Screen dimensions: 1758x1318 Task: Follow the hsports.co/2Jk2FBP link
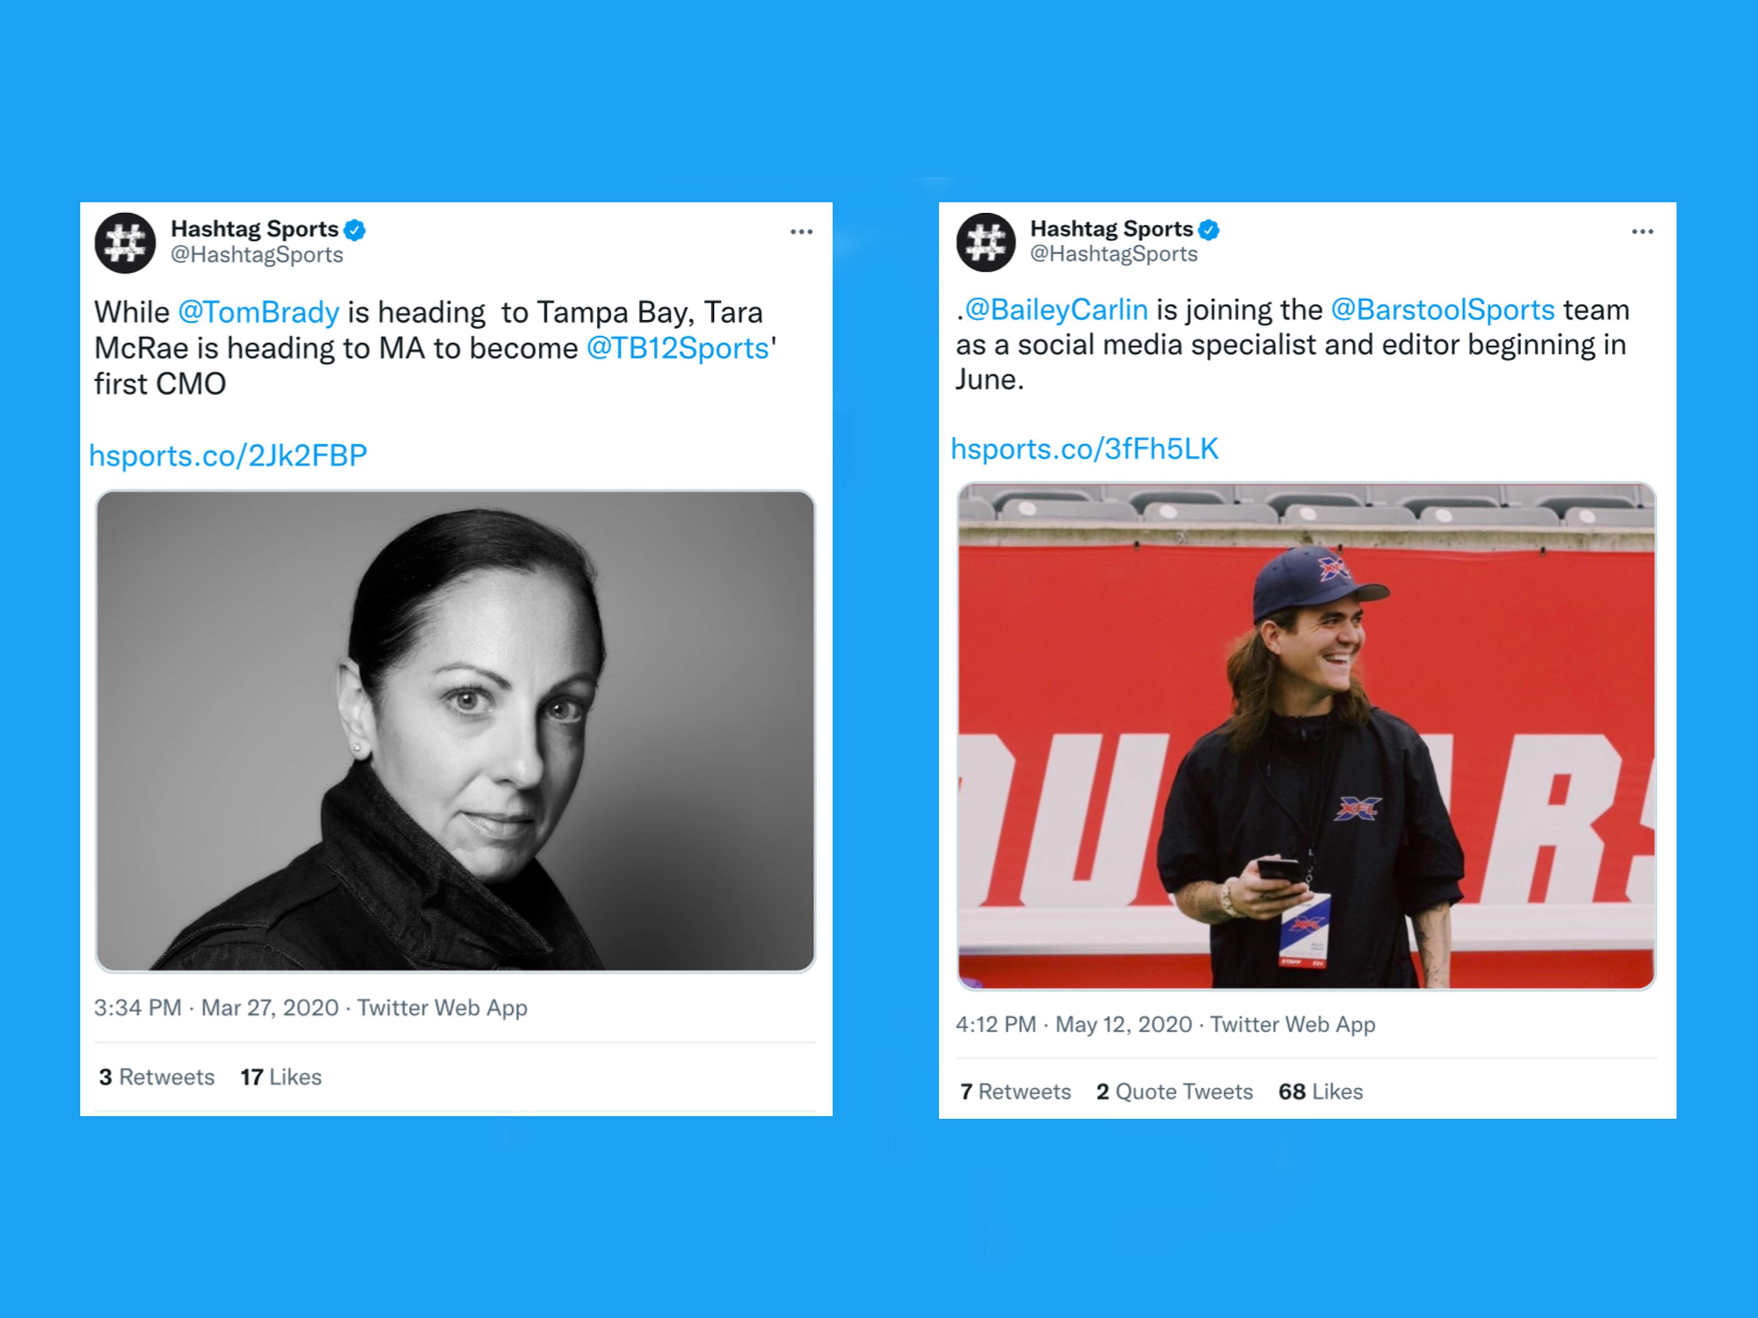click(228, 455)
